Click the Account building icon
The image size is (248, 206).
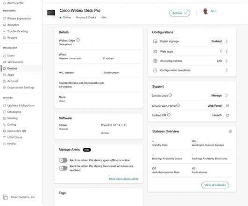click(x=4, y=81)
